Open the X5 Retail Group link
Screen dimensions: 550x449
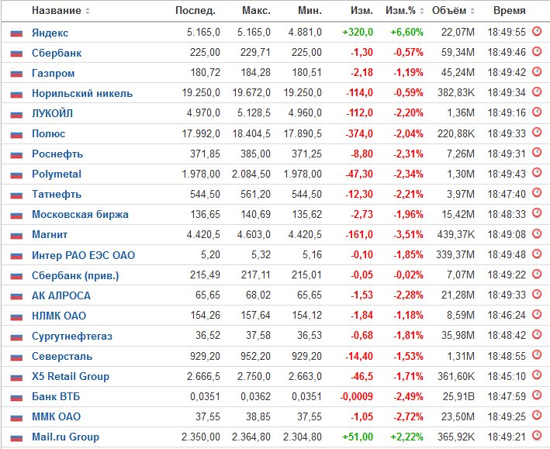coord(70,376)
